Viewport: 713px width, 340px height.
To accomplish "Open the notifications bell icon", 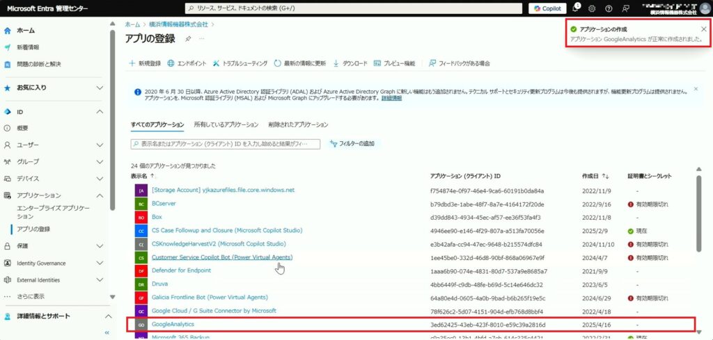I will click(x=575, y=8).
